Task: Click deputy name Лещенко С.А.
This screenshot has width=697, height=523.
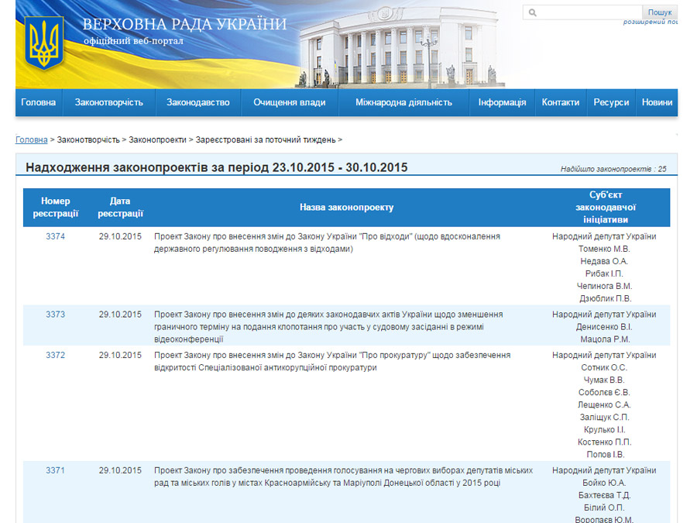Action: tap(604, 405)
